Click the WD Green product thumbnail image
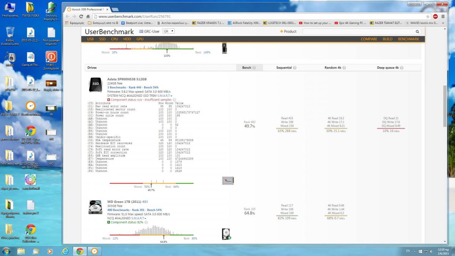This screenshot has width=455, height=256. [x=226, y=234]
